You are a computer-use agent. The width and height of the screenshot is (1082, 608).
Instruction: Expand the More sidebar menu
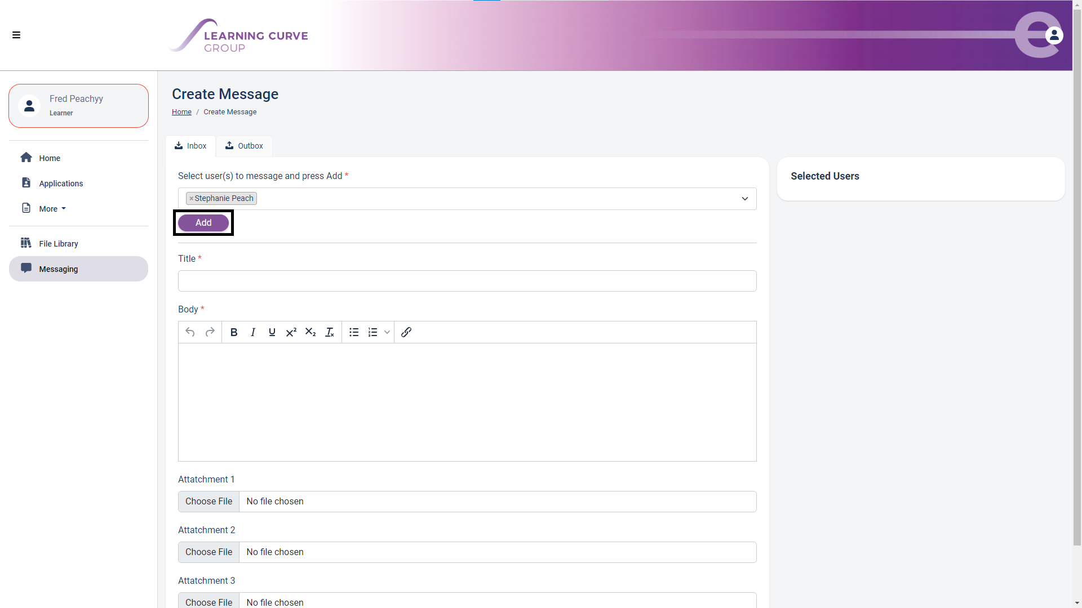[x=52, y=209]
